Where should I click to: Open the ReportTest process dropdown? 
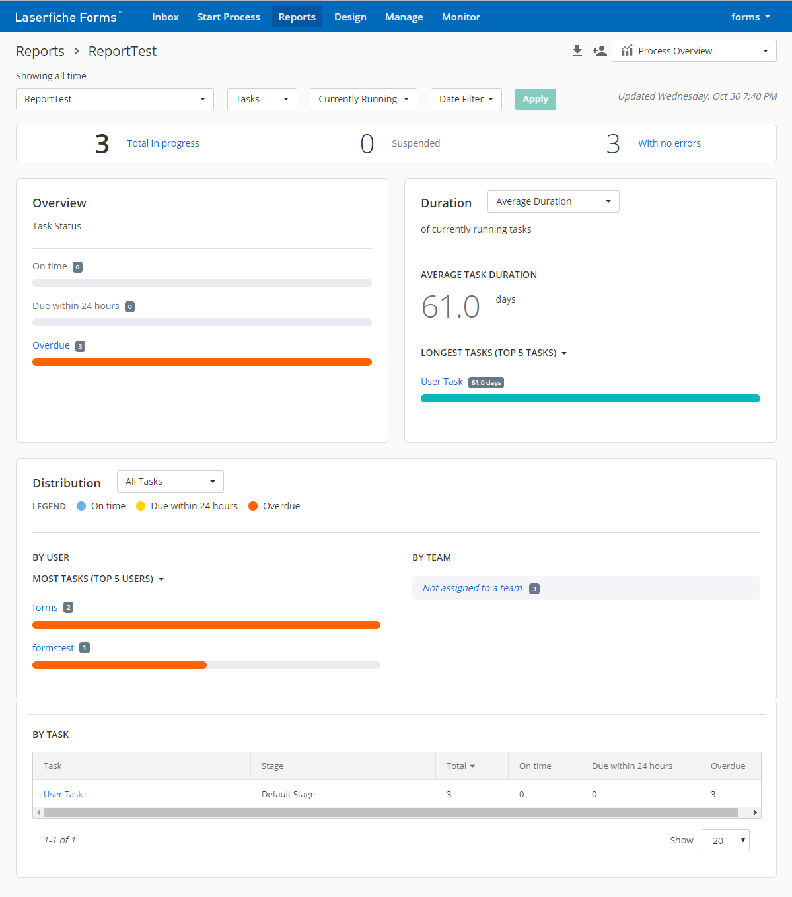pos(115,99)
